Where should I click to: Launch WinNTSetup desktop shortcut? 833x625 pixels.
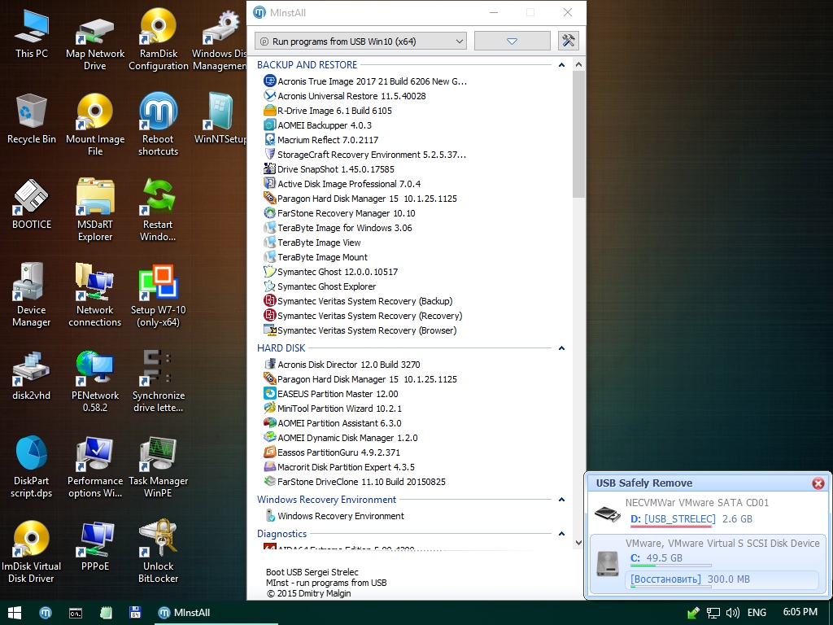click(x=220, y=118)
